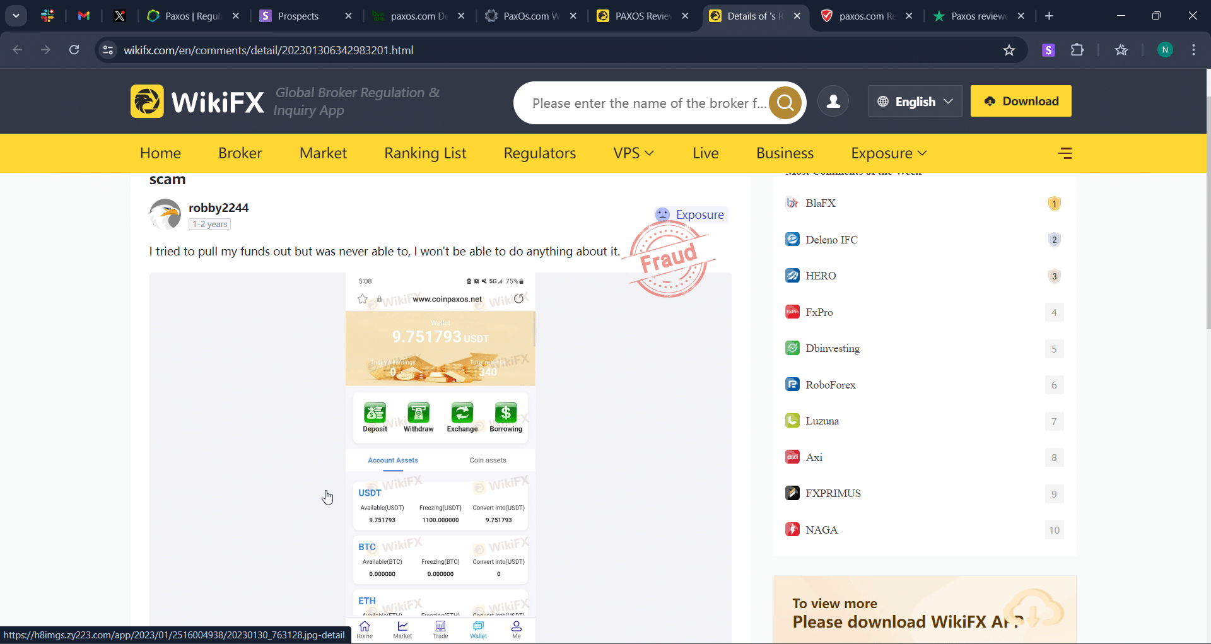Click the Luzuna broker icon
The width and height of the screenshot is (1211, 644).
792,421
